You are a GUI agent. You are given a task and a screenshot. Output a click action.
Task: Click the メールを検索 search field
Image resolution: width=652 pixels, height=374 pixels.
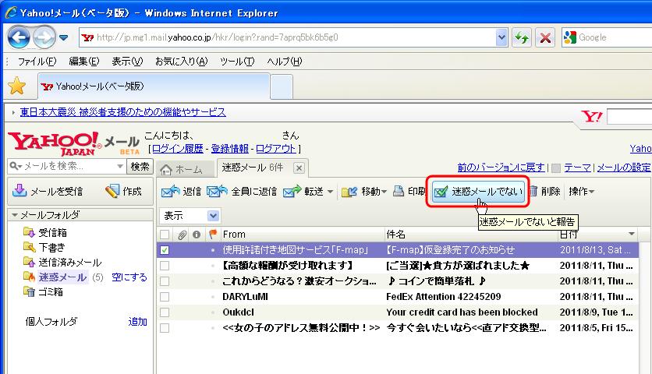tap(69, 166)
